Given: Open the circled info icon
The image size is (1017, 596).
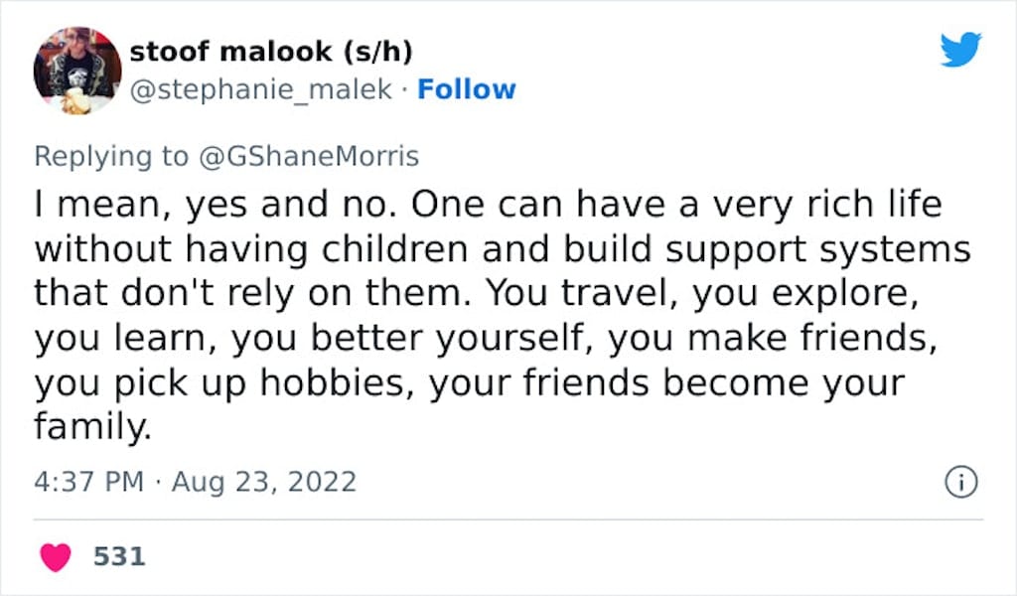Looking at the screenshot, I should 960,482.
